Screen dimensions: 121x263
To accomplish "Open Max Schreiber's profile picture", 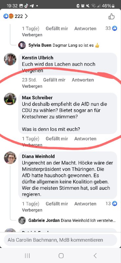I will tap(10, 99).
